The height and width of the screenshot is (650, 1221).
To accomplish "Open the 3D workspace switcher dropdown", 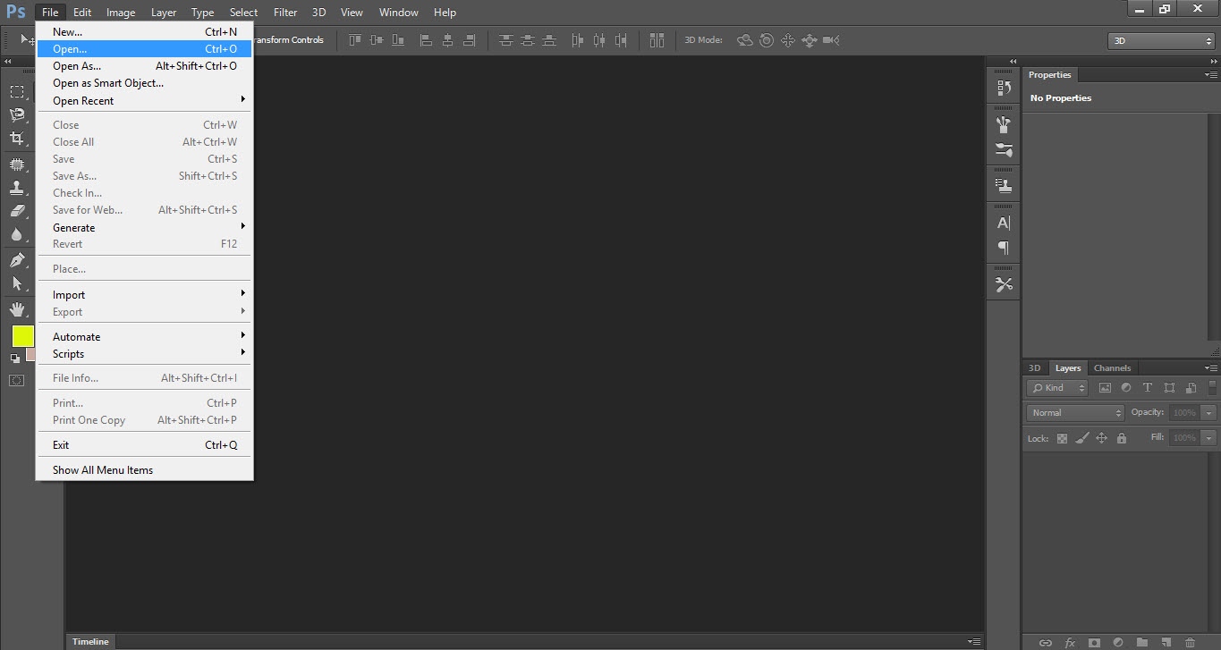I will pyautogui.click(x=1161, y=41).
